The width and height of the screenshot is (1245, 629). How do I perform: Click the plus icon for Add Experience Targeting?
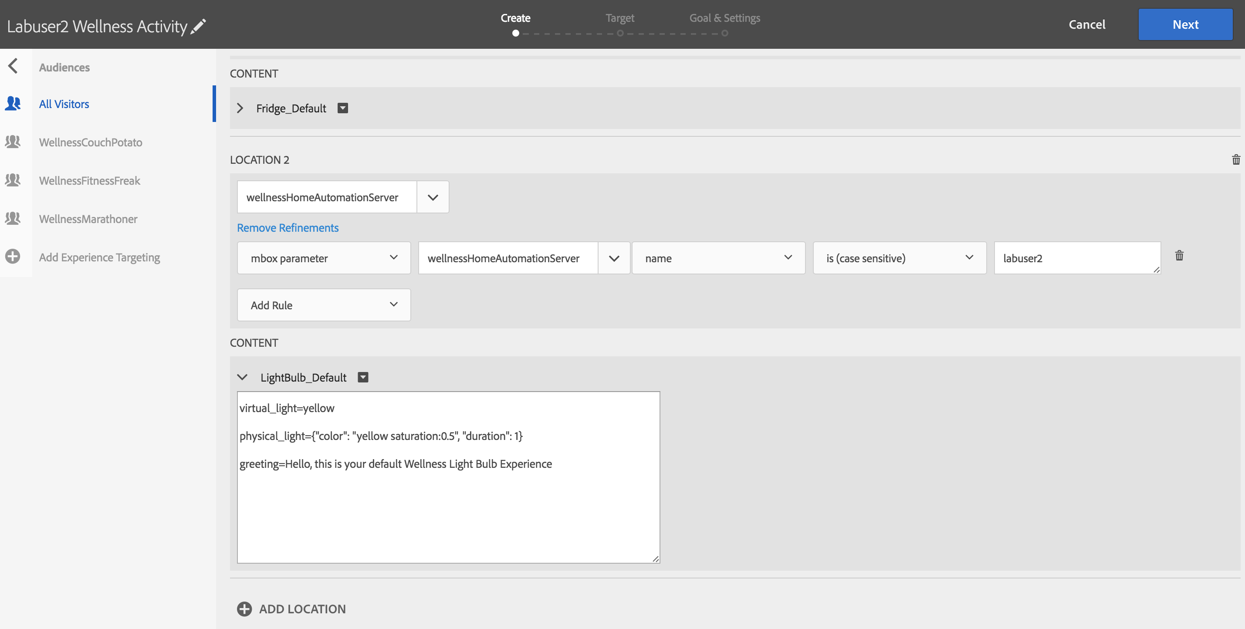point(13,257)
